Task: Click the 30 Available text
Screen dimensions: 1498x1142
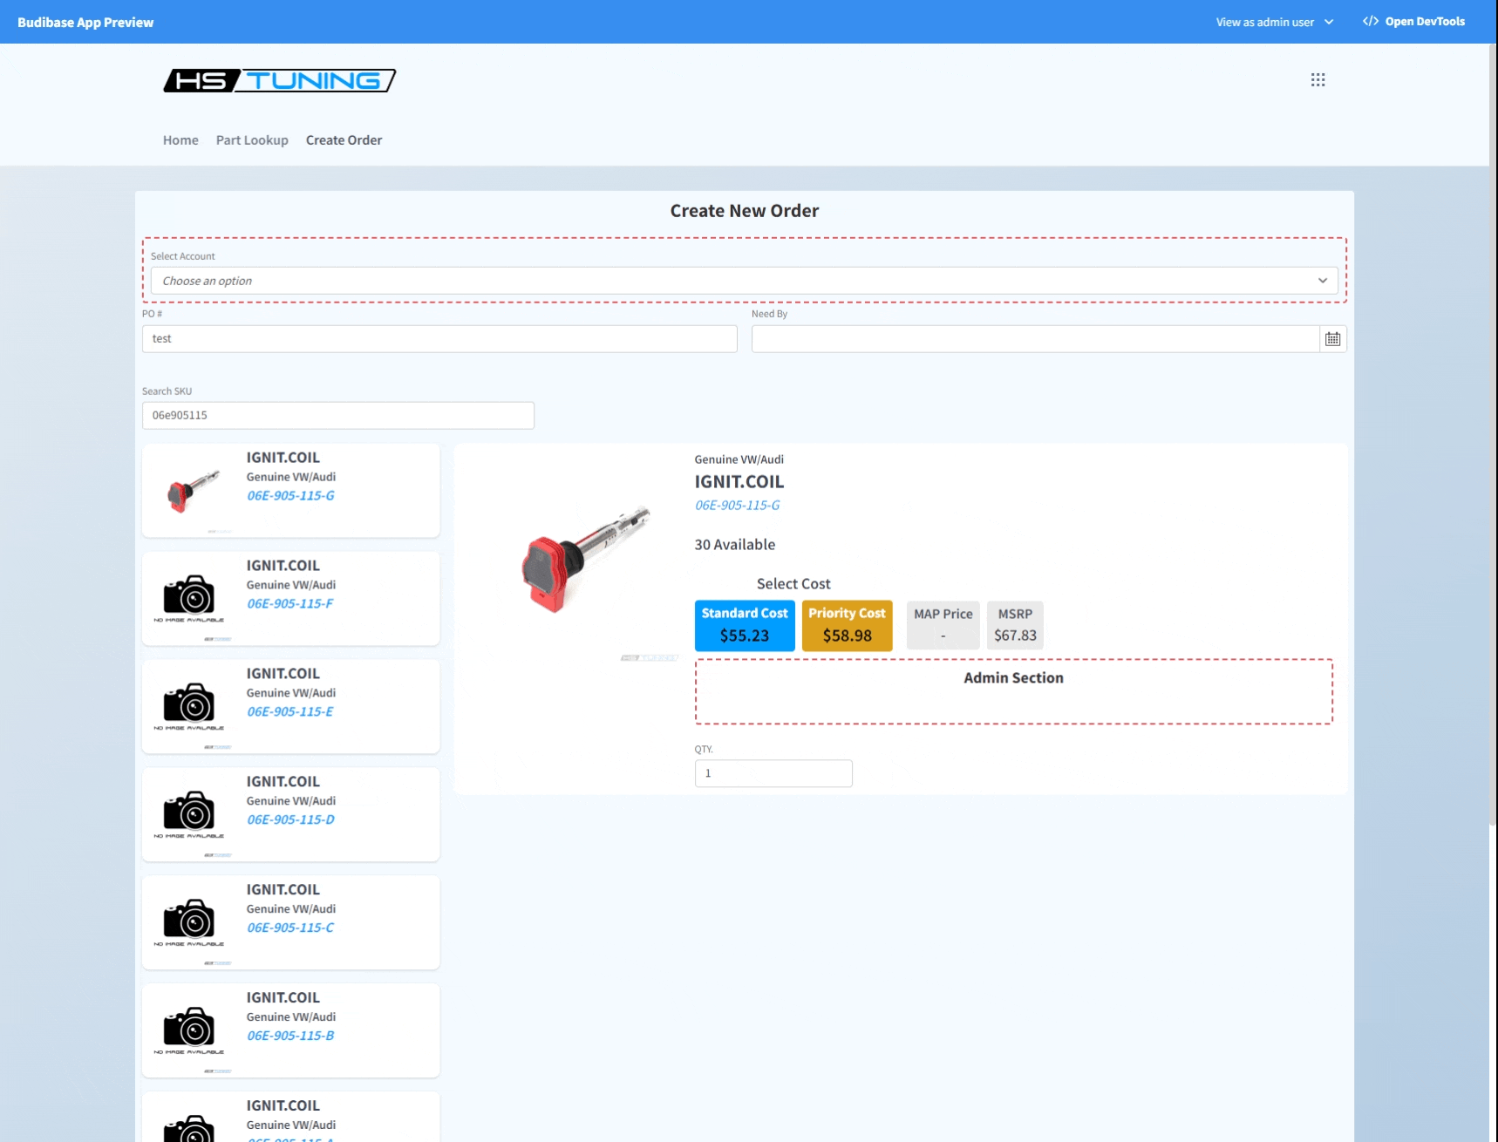Action: click(x=734, y=545)
